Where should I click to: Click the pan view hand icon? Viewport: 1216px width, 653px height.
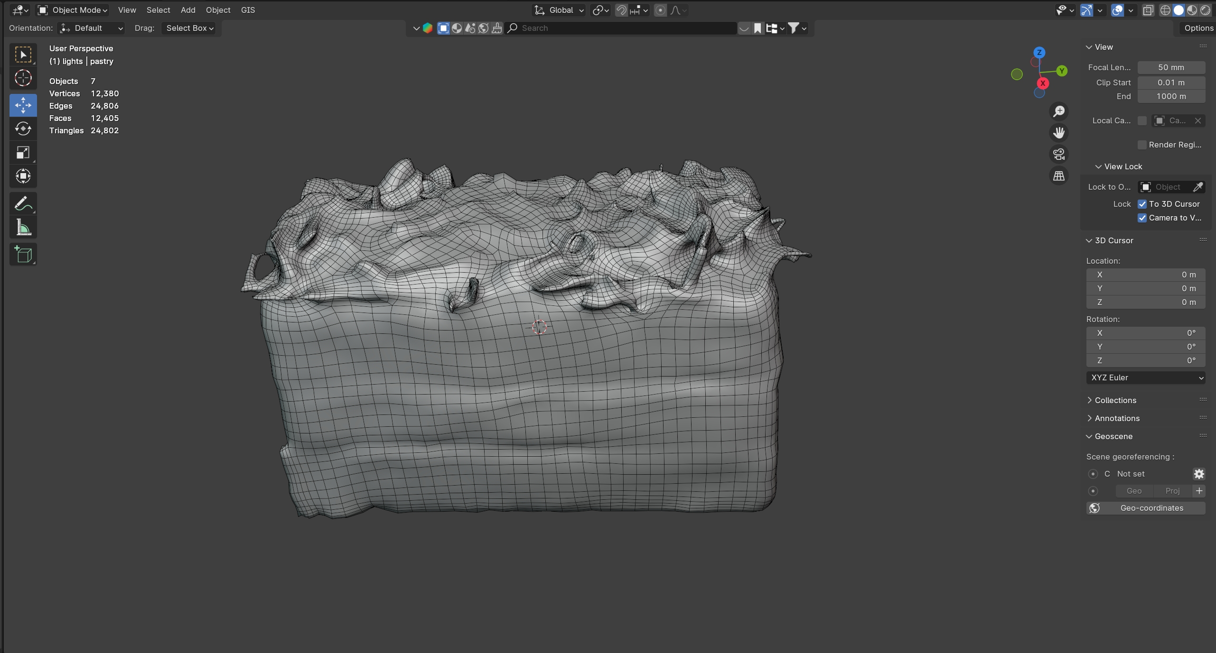pyautogui.click(x=1059, y=132)
